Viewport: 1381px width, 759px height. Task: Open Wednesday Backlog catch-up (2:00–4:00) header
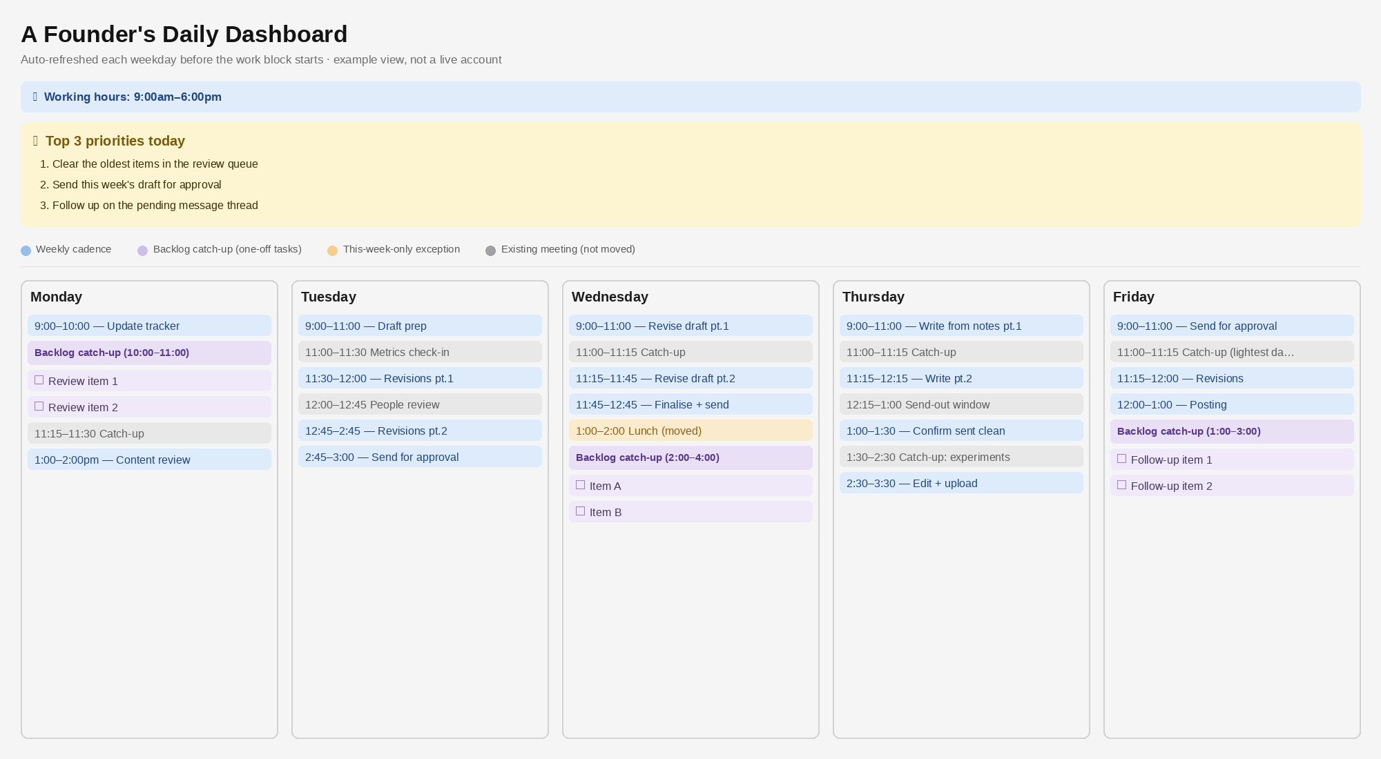pyautogui.click(x=690, y=457)
